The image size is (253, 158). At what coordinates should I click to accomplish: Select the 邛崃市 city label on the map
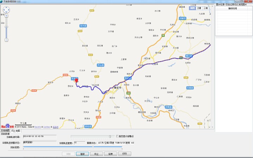(x=183, y=19)
